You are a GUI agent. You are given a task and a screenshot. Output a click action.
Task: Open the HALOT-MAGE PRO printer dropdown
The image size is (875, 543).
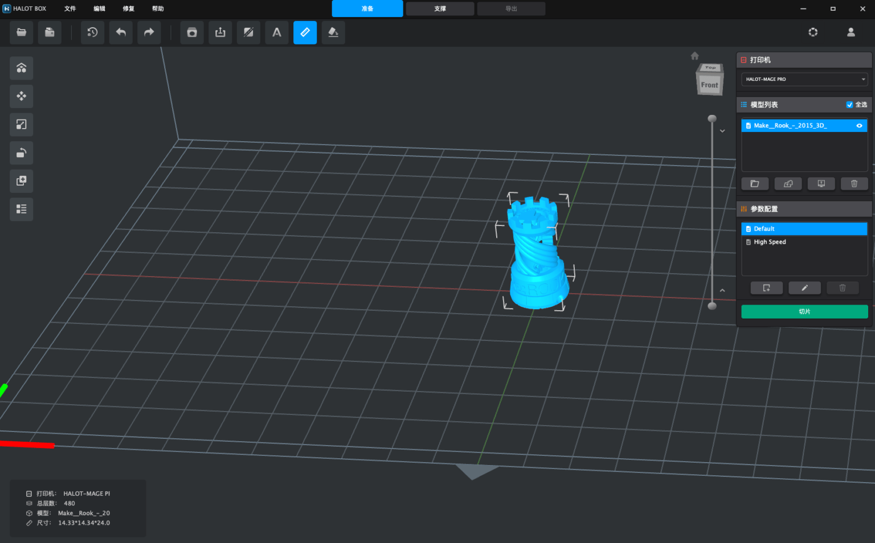tap(804, 79)
